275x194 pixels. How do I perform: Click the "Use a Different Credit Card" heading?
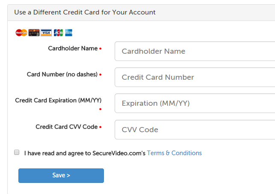tap(85, 12)
